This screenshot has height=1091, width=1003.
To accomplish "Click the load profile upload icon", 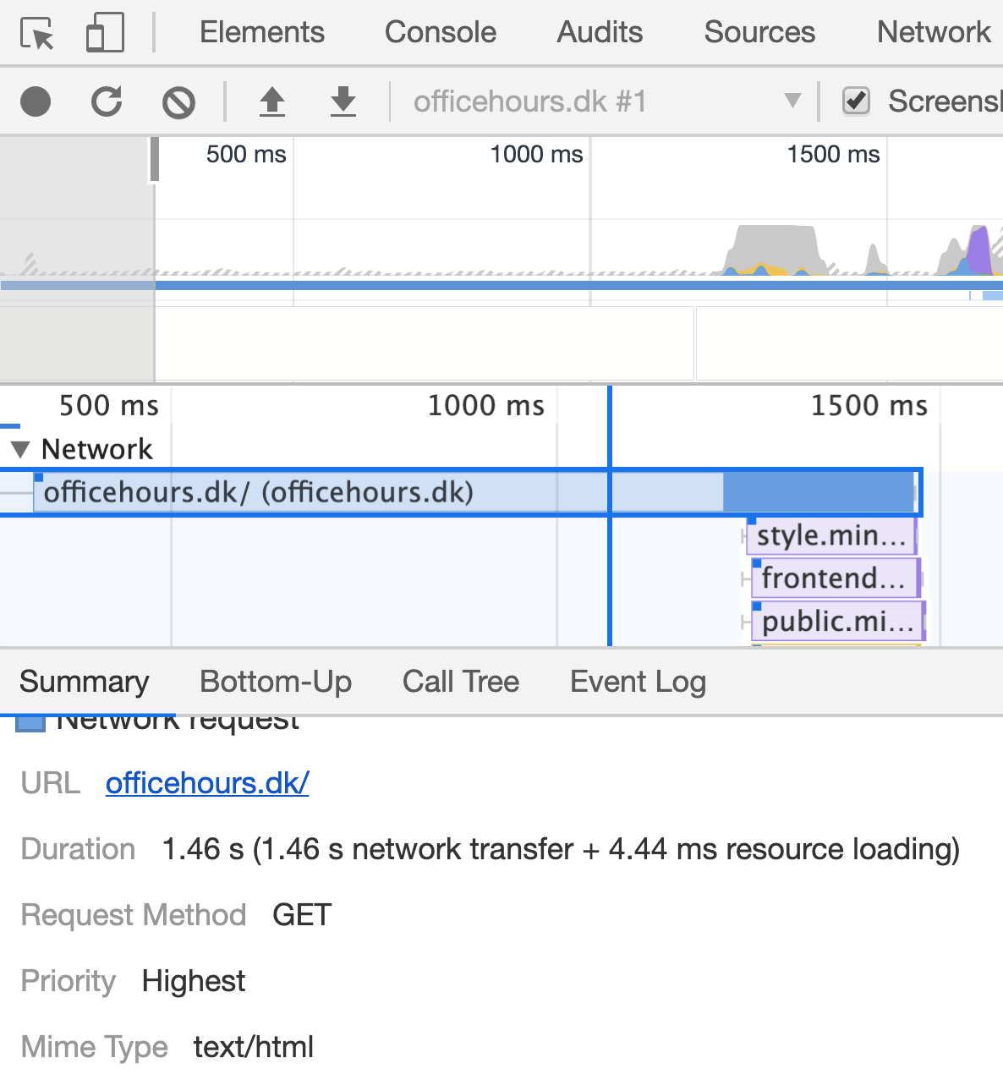I will (x=271, y=101).
